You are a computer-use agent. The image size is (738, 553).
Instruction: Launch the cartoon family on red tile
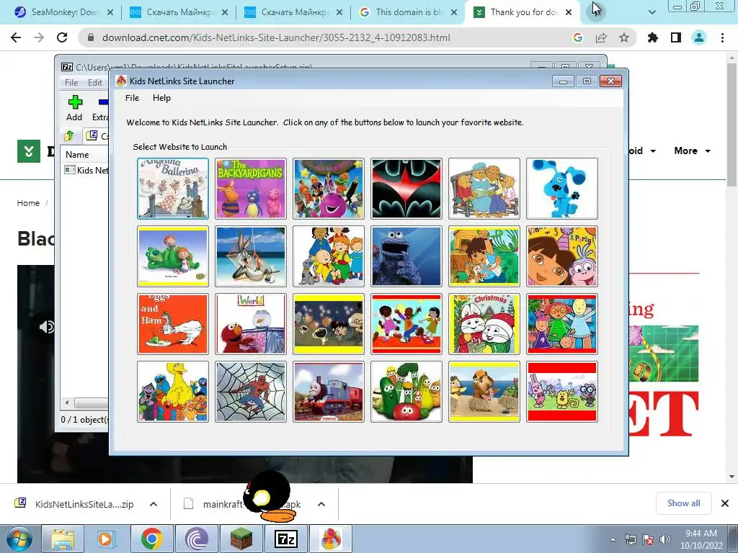[x=562, y=323]
